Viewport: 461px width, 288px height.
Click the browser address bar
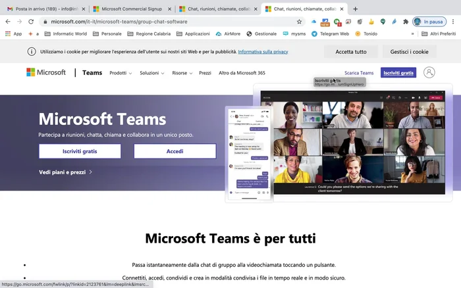[165, 22]
